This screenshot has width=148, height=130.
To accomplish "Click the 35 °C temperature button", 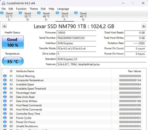I will pyautogui.click(x=13, y=61).
